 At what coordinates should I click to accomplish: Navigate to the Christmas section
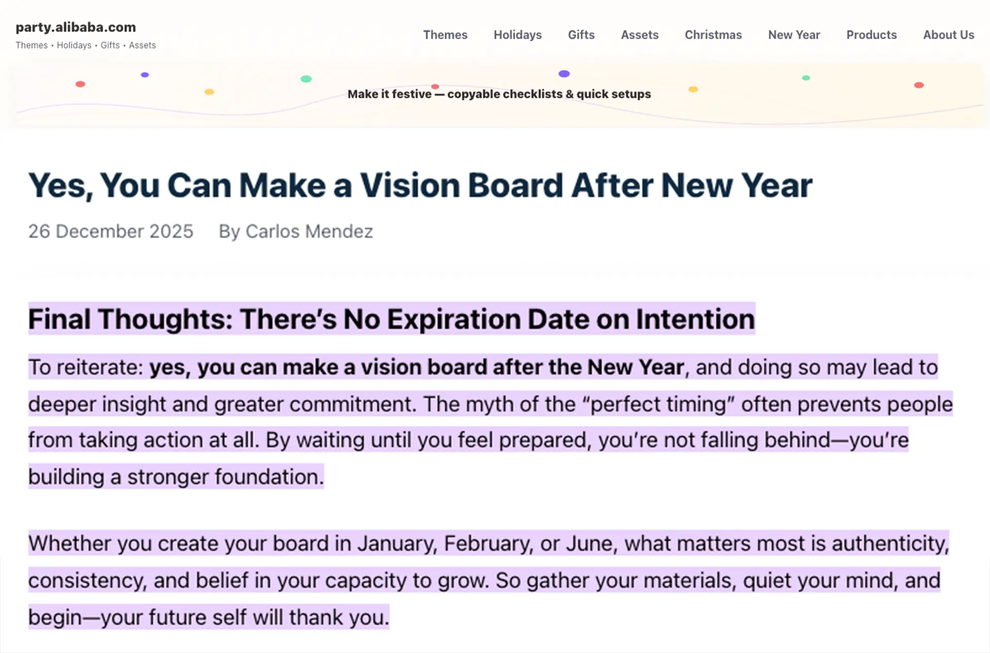point(713,35)
